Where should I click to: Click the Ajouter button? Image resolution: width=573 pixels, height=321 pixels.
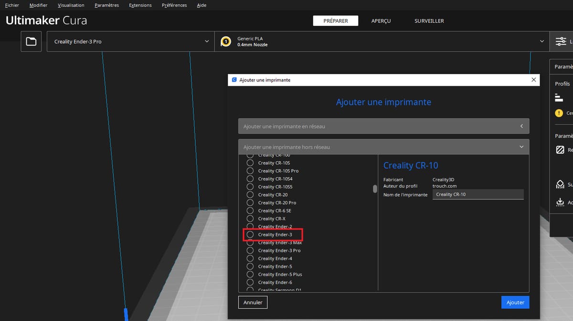[515, 302]
